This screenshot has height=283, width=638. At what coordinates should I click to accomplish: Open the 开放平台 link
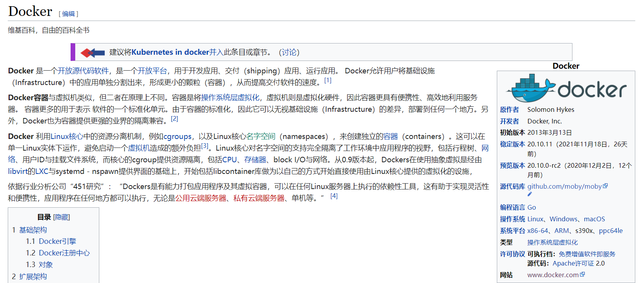point(152,71)
